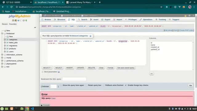This screenshot has height=111, width=197.
Task: Click help icon beside Bind parameters
Action: [x=59, y=72]
